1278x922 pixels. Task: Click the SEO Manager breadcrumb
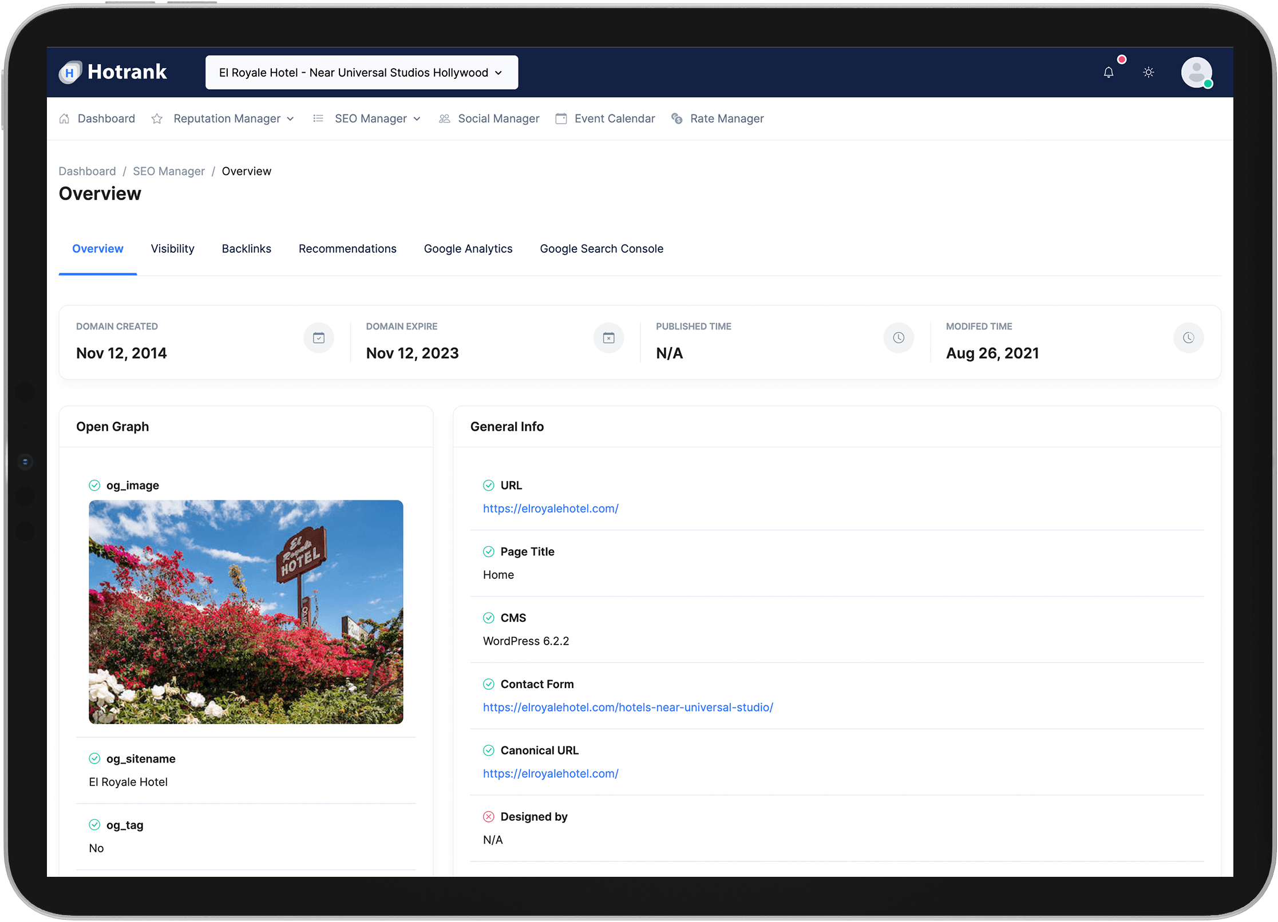(168, 172)
